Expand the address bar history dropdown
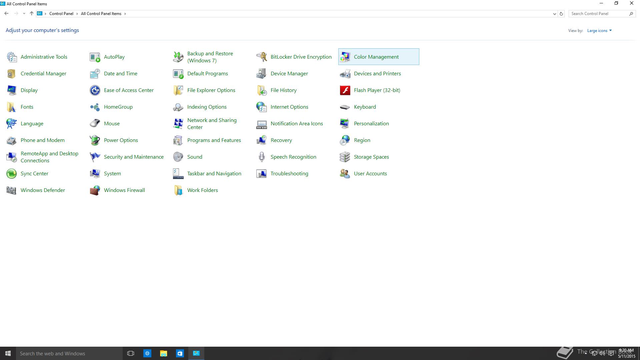Viewport: 640px width, 360px height. click(554, 14)
